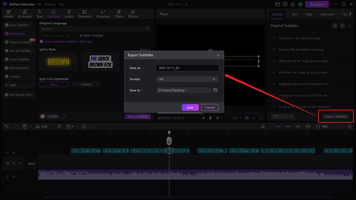Open the Effects tool tab
The image size is (356, 200).
coord(133,14)
